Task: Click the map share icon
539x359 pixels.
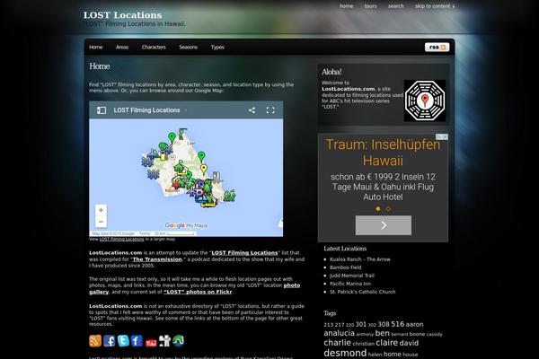Action: 252,110
